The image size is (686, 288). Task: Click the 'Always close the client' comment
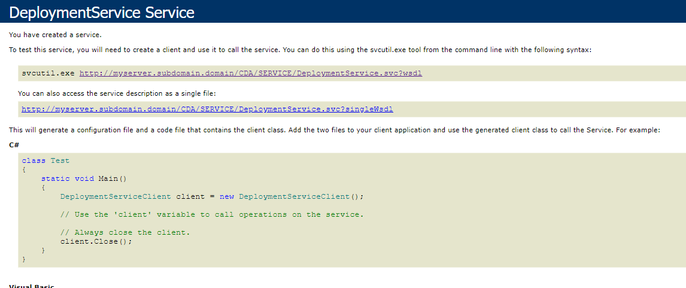point(125,232)
